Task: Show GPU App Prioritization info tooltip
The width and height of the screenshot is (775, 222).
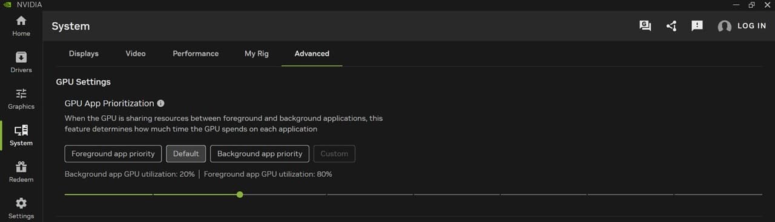Action: (x=160, y=103)
